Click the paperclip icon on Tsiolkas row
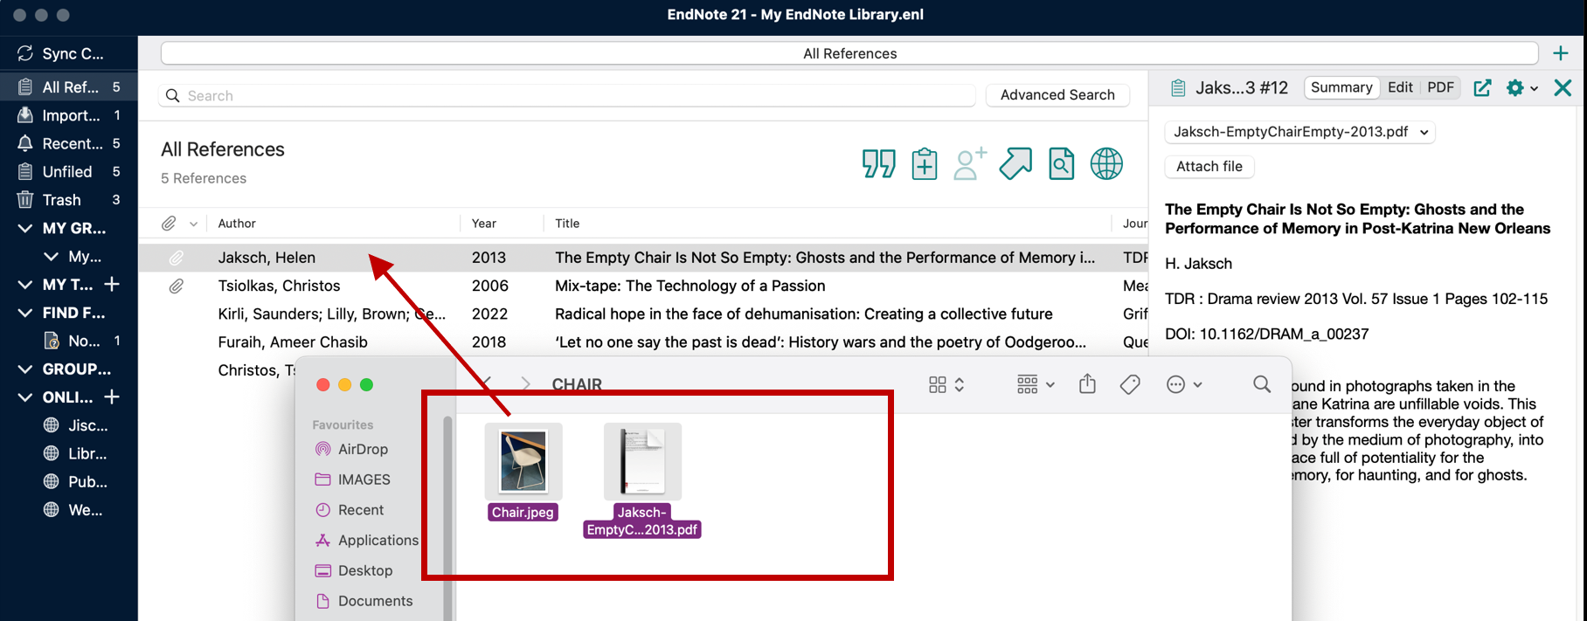The image size is (1587, 621). (x=177, y=286)
